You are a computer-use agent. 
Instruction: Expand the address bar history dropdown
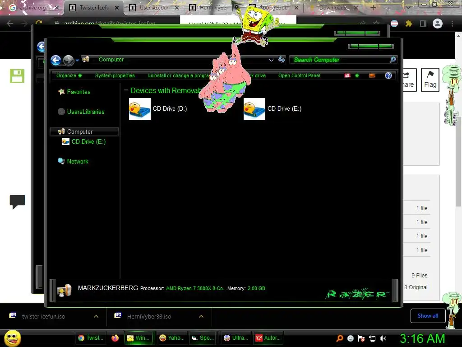point(271,60)
